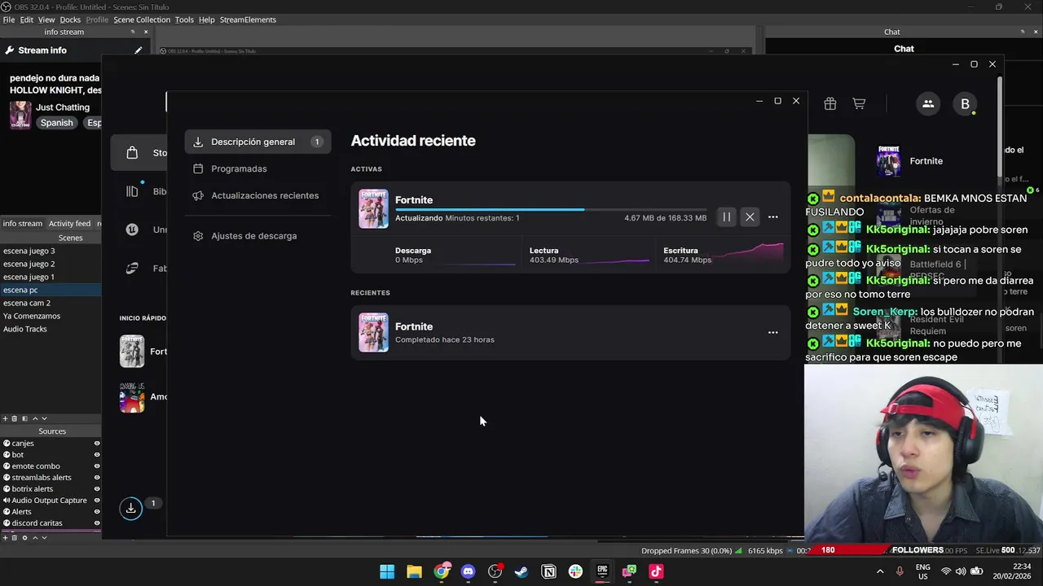This screenshot has width=1043, height=586.
Task: Add a new scene with the plus icon
Action: pos(5,418)
